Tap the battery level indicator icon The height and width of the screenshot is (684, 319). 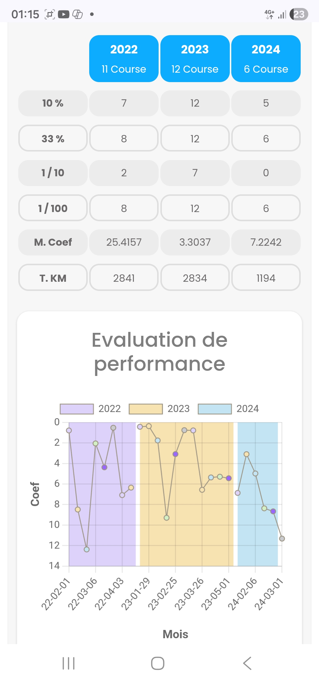click(299, 14)
